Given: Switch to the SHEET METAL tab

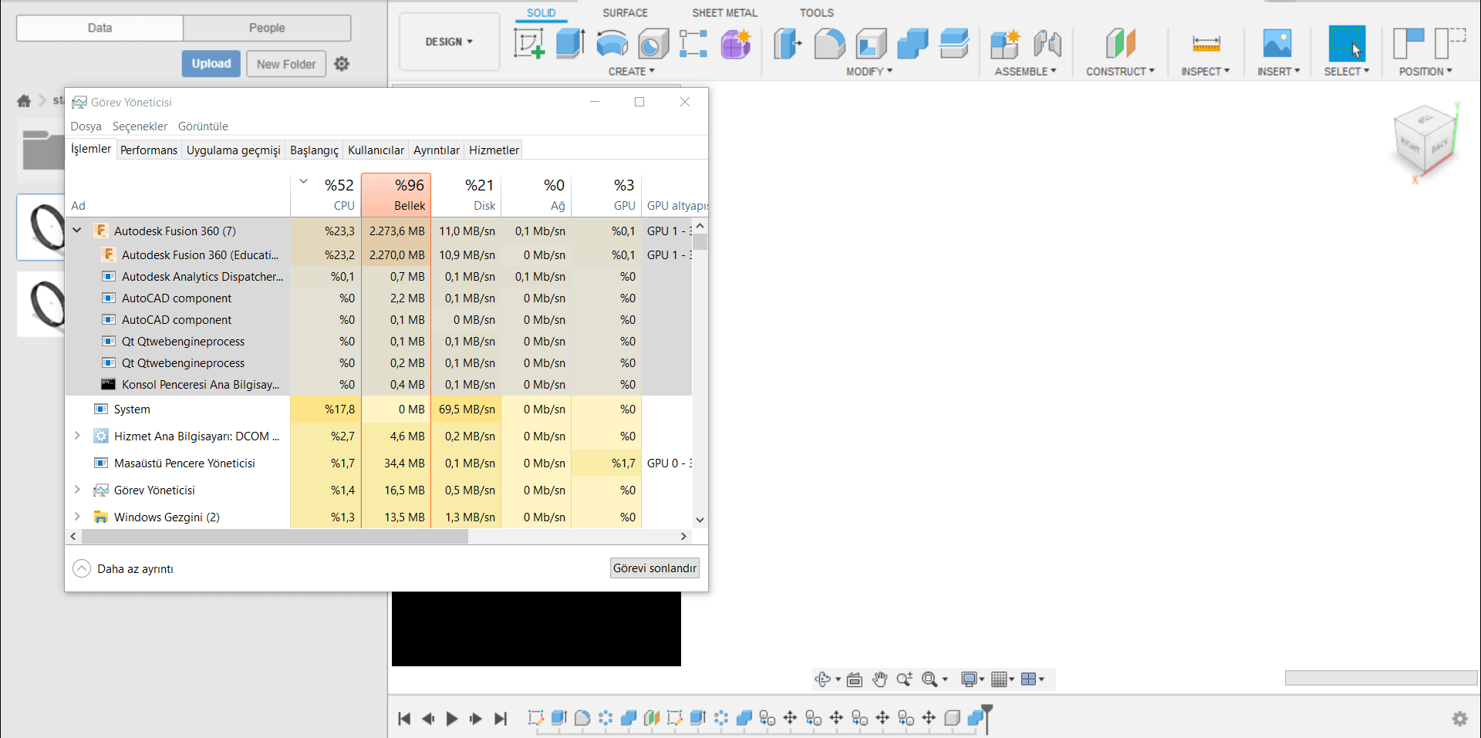Looking at the screenshot, I should click(x=724, y=13).
